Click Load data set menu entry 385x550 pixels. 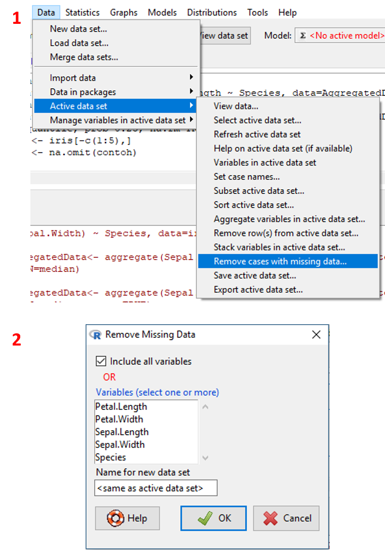coord(79,43)
